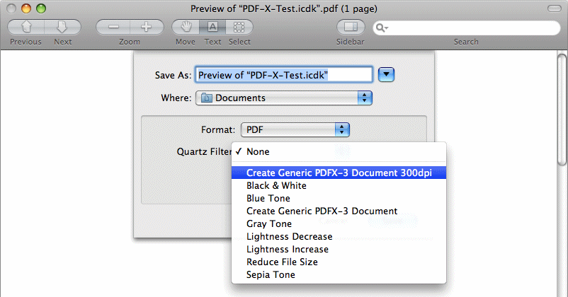The image size is (568, 297).
Task: Activate the Text selection tool
Action: 212,27
